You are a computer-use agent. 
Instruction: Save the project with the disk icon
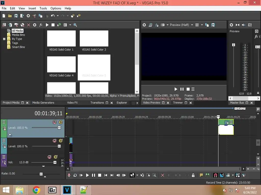[x=16, y=16]
